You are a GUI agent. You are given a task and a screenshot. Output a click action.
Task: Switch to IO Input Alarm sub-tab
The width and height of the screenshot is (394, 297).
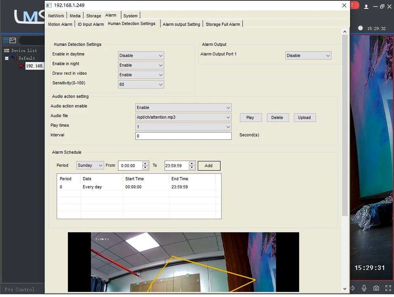click(x=91, y=24)
